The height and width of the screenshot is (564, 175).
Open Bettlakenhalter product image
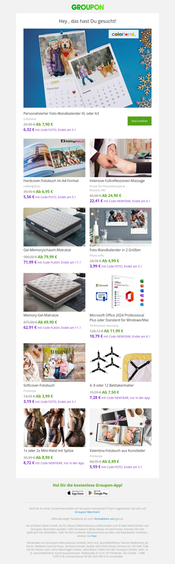coord(121,362)
